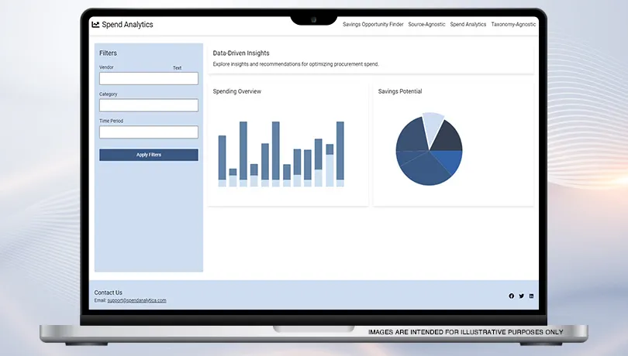Image resolution: width=628 pixels, height=356 pixels.
Task: Open the Taxonomy-Agnostic nav item
Action: [x=513, y=25]
